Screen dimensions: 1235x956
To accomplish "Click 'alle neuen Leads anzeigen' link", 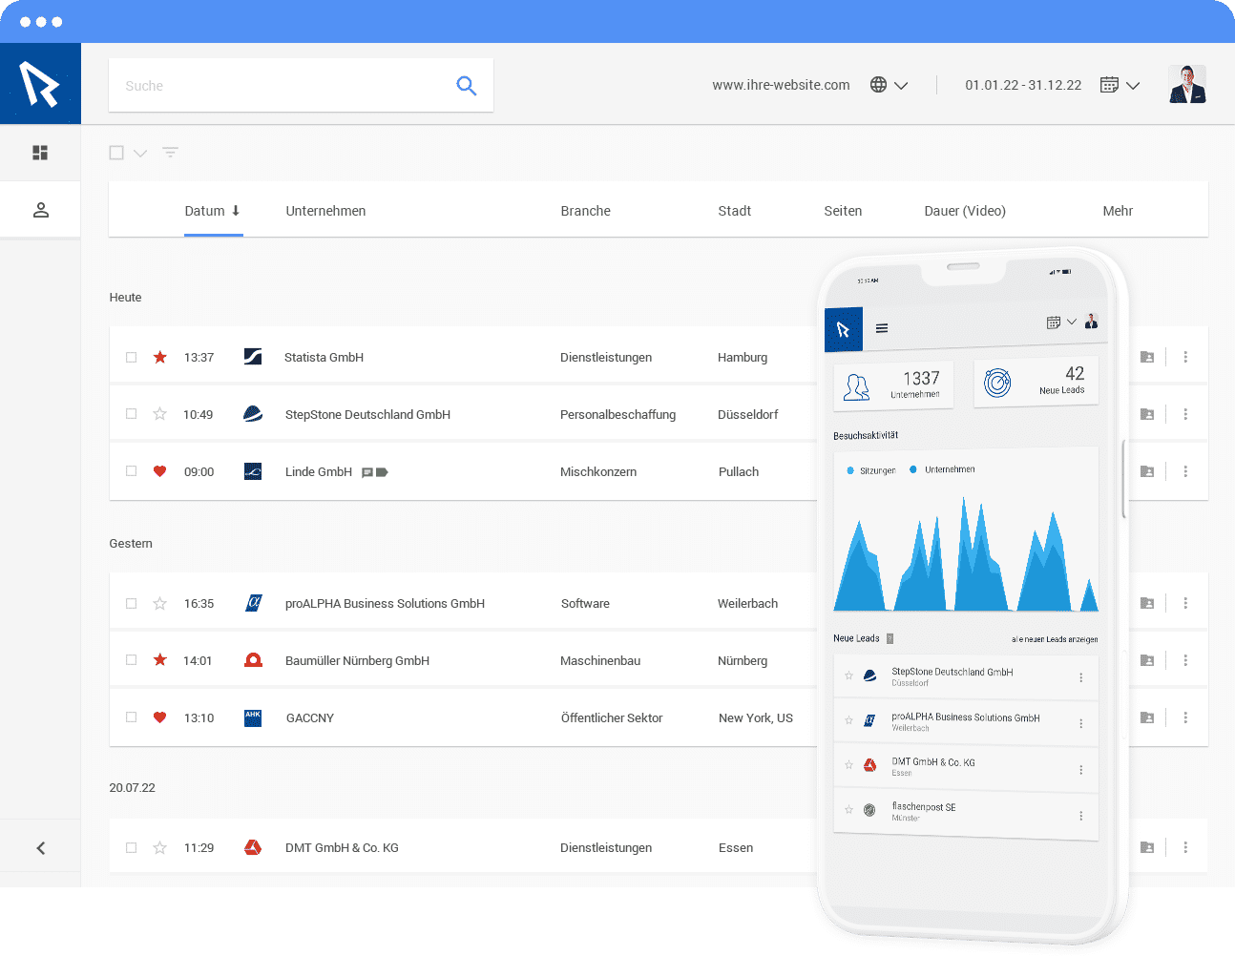I will pos(1055,639).
